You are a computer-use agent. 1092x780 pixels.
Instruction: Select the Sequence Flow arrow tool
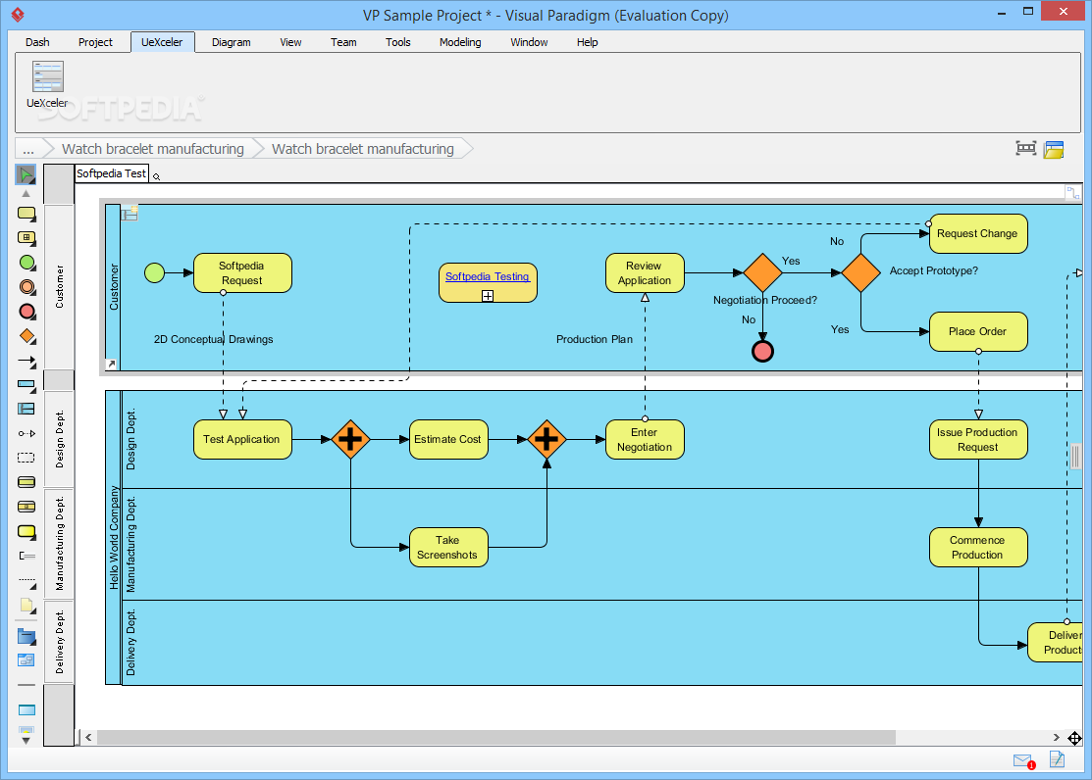(26, 362)
